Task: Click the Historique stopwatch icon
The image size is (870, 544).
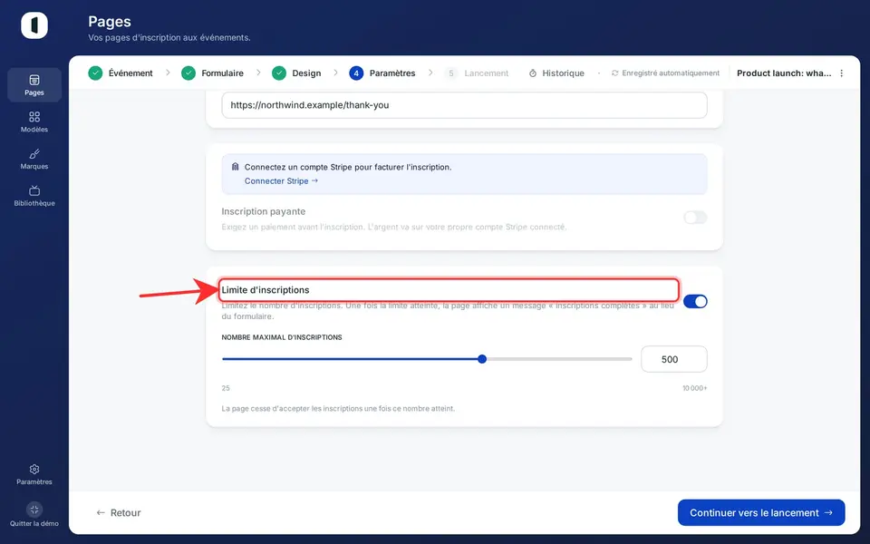Action: (533, 73)
